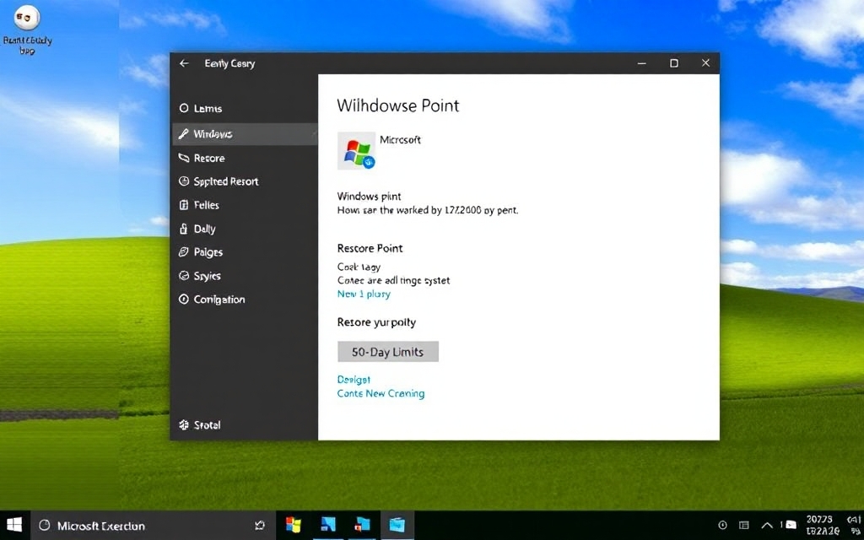Click the icon beside Sppited Resort

(184, 181)
